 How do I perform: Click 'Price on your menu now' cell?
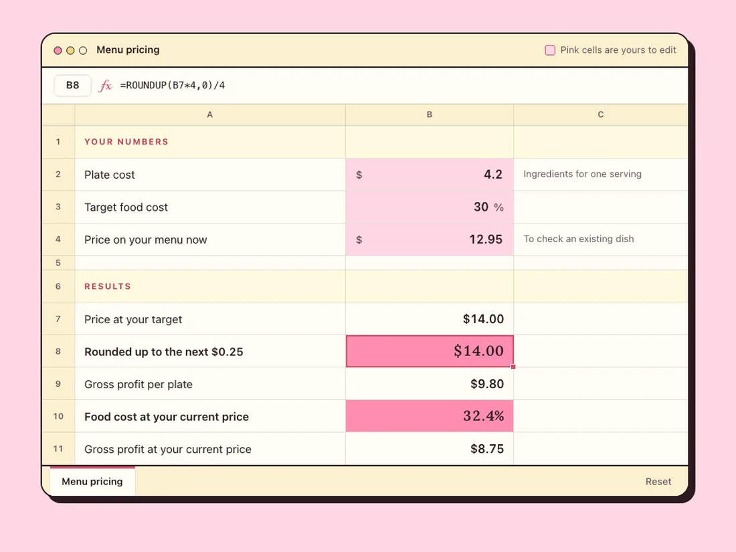(x=210, y=240)
